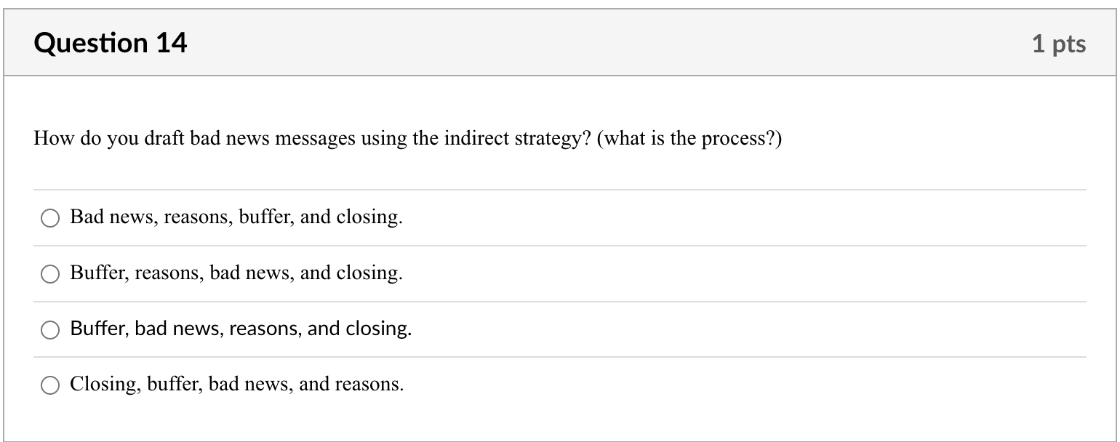Click the answer text "Buffer, bad news, reasons, and closing."
1120x442 pixels.
(240, 329)
